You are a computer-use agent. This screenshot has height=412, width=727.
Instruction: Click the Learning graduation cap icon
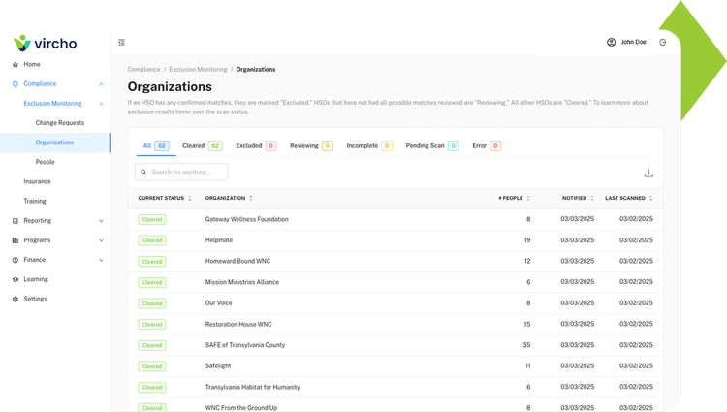(x=16, y=279)
